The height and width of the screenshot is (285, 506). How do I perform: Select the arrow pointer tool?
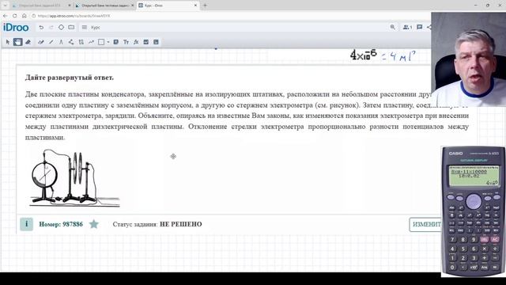point(8,42)
